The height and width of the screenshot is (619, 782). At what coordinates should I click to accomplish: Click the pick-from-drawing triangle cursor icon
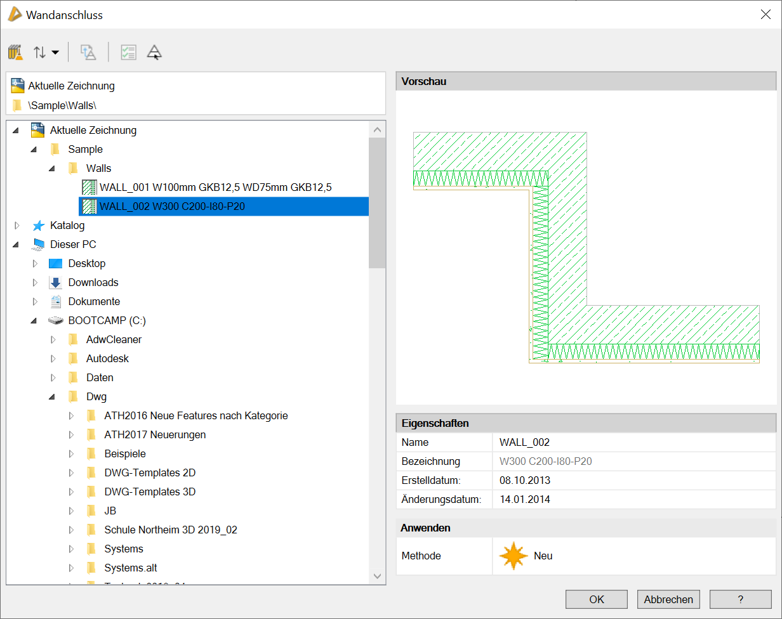154,52
